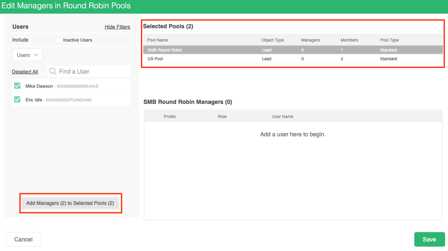Cancel editing managers

pyautogui.click(x=23, y=239)
